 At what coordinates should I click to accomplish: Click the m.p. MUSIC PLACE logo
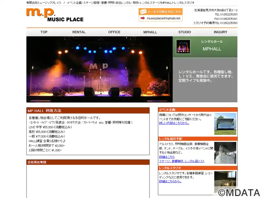55,15
